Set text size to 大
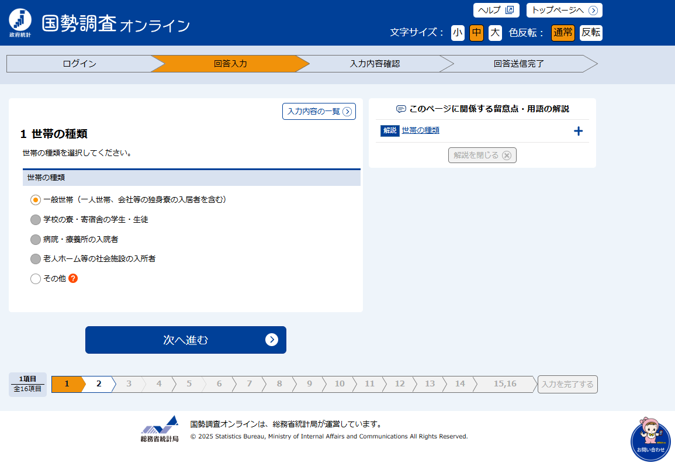 (495, 33)
